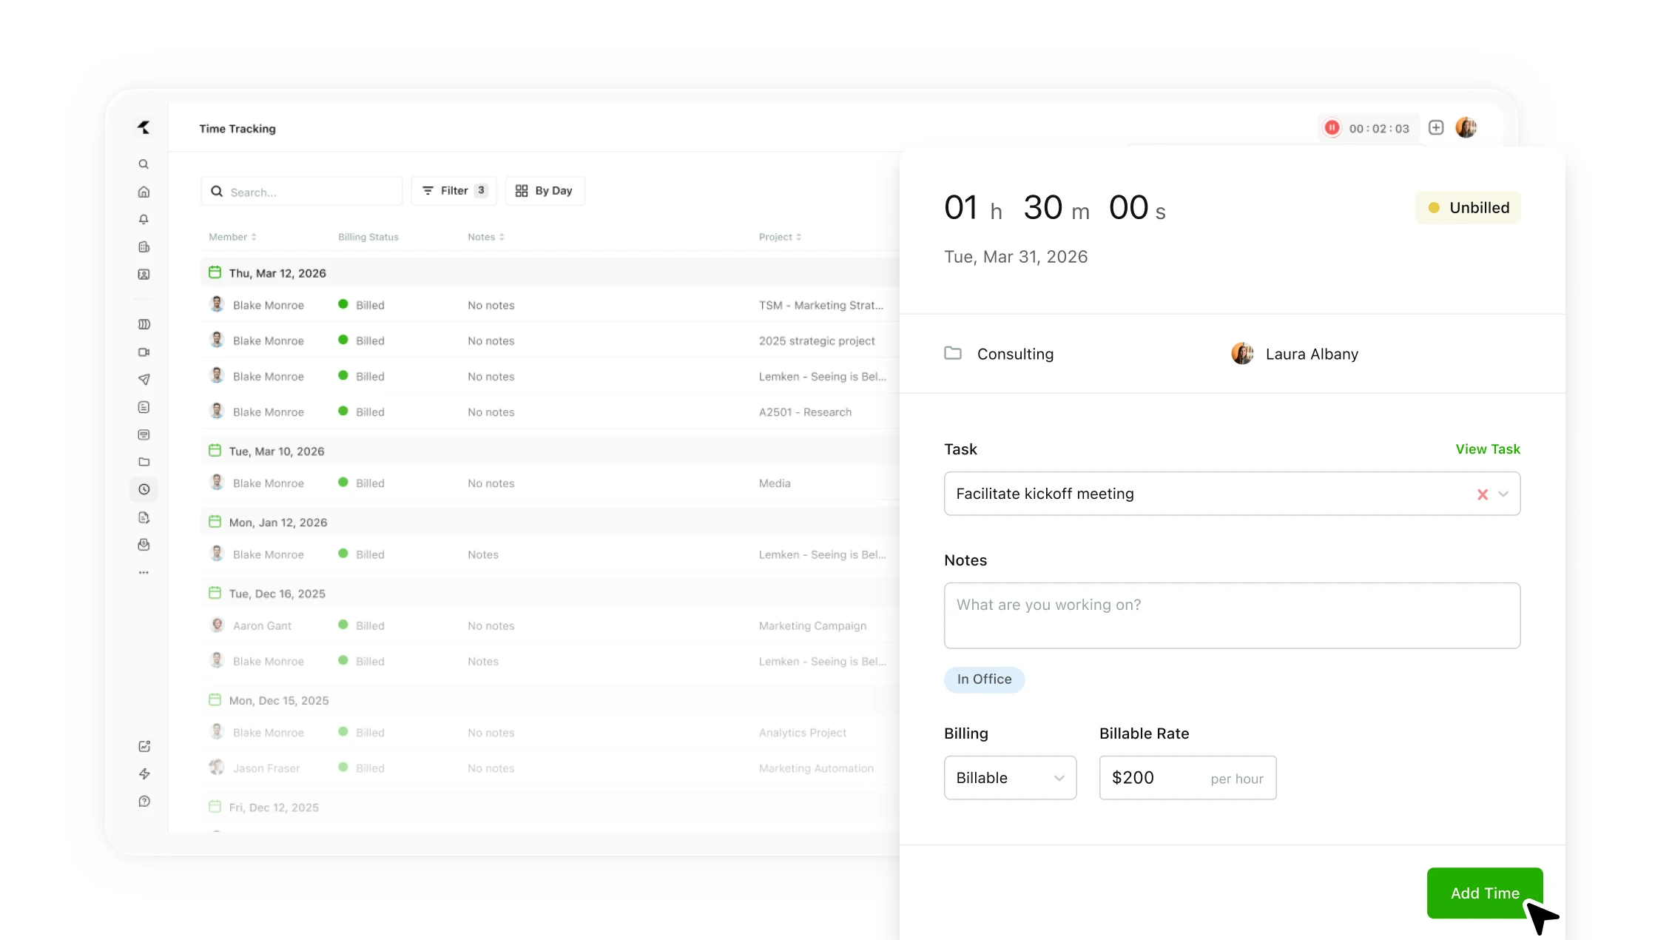Switch the list to By Day view

pyautogui.click(x=545, y=190)
